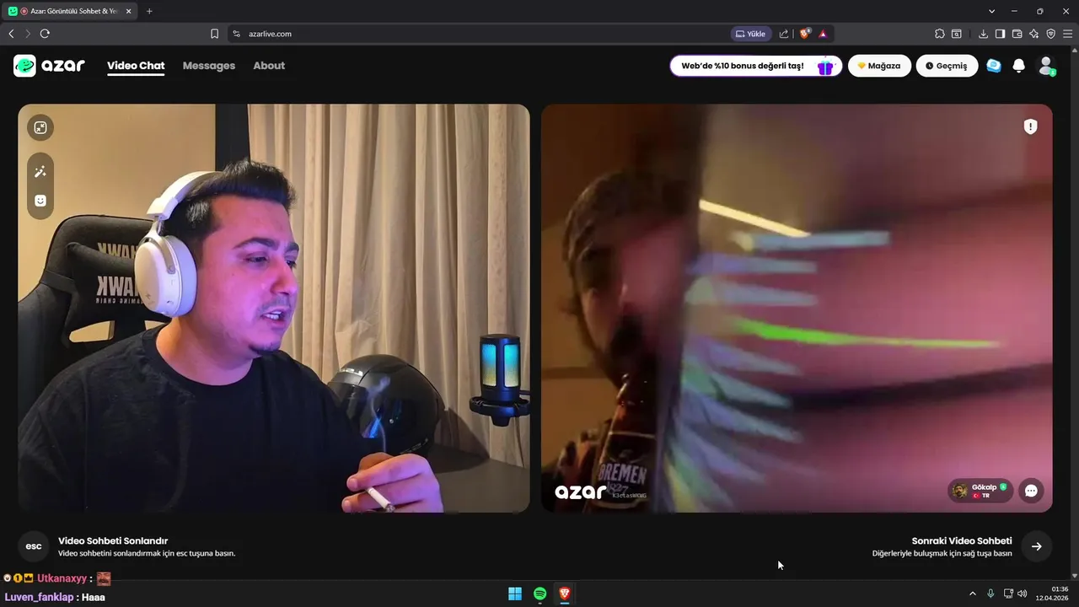Open browser downloads

click(983, 34)
